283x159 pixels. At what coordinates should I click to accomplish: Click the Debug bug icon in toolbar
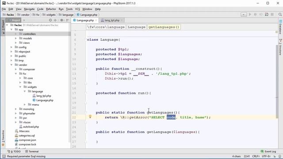(x=256, y=15)
